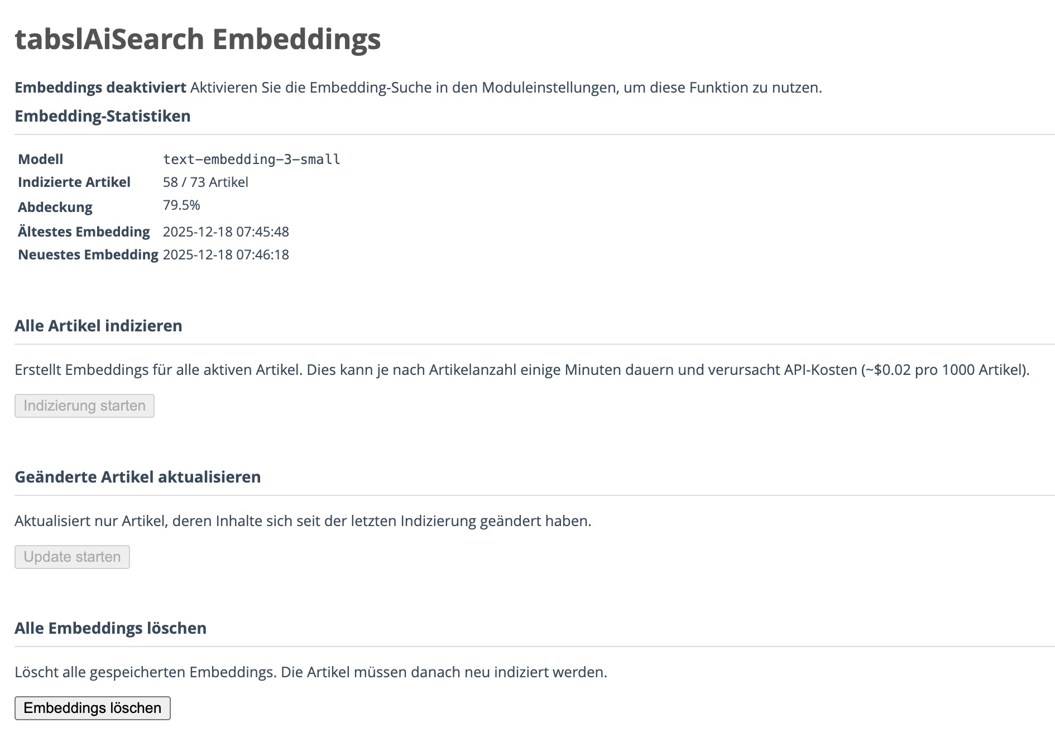The height and width of the screenshot is (752, 1055).
Task: Select the Embedding-Statistiken heading
Action: pos(103,116)
